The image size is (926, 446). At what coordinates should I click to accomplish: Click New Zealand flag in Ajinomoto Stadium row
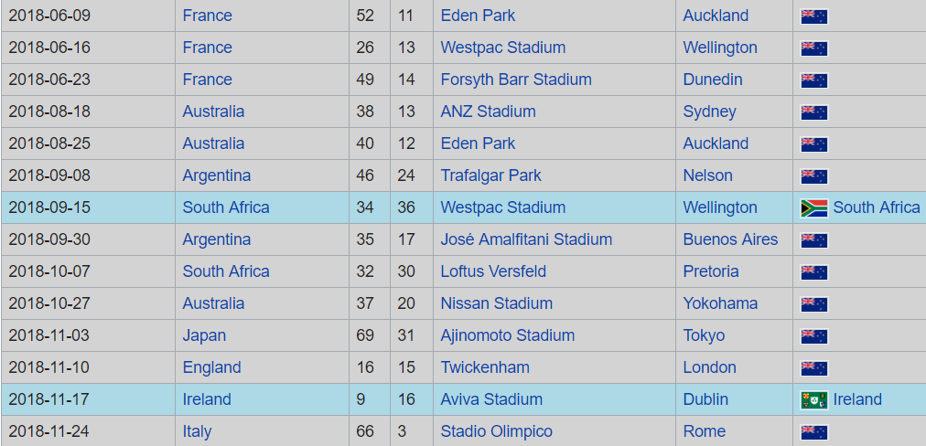point(813,335)
